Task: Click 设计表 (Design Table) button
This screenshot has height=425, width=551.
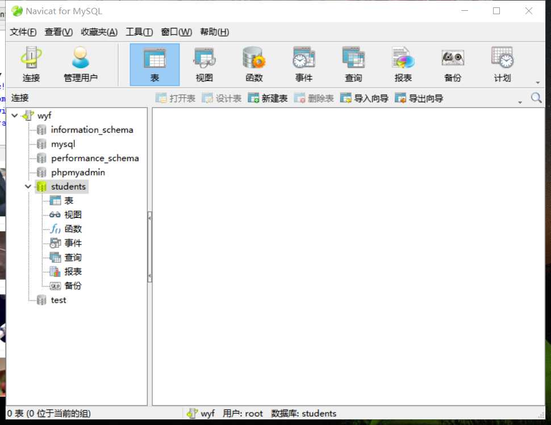Action: (x=222, y=98)
